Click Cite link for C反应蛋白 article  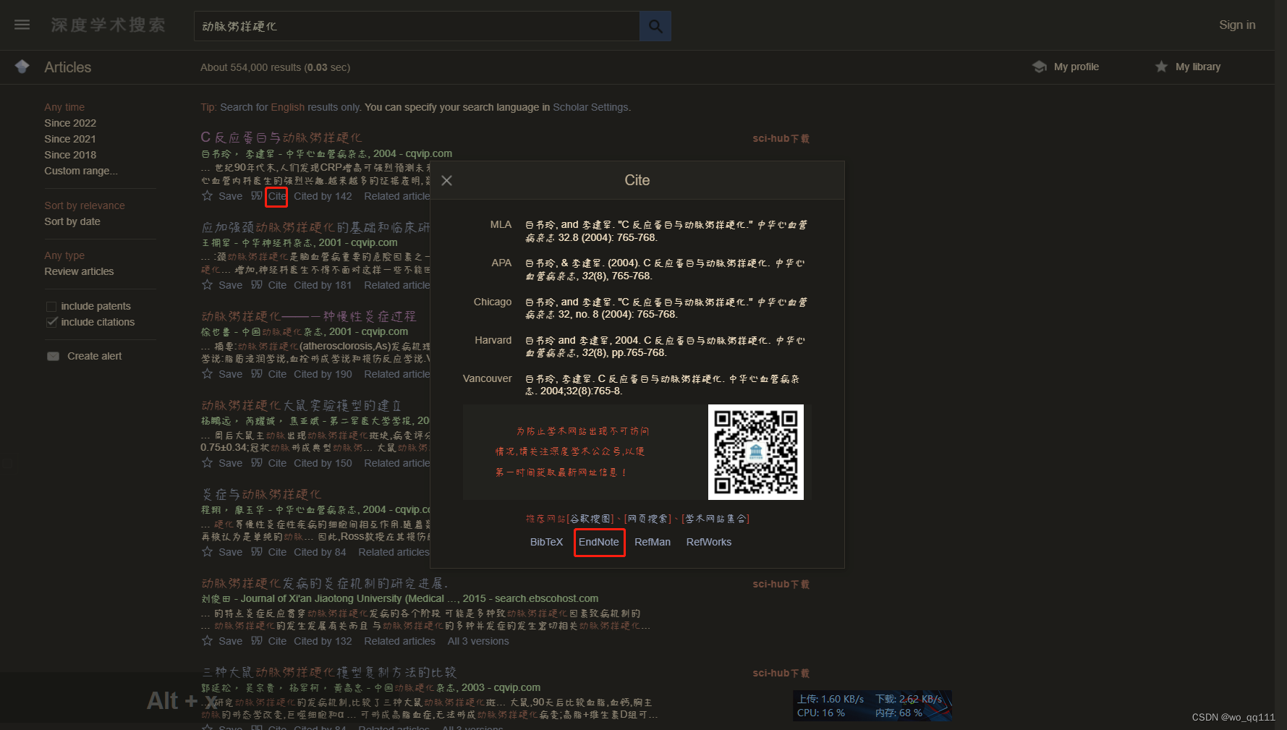[277, 196]
